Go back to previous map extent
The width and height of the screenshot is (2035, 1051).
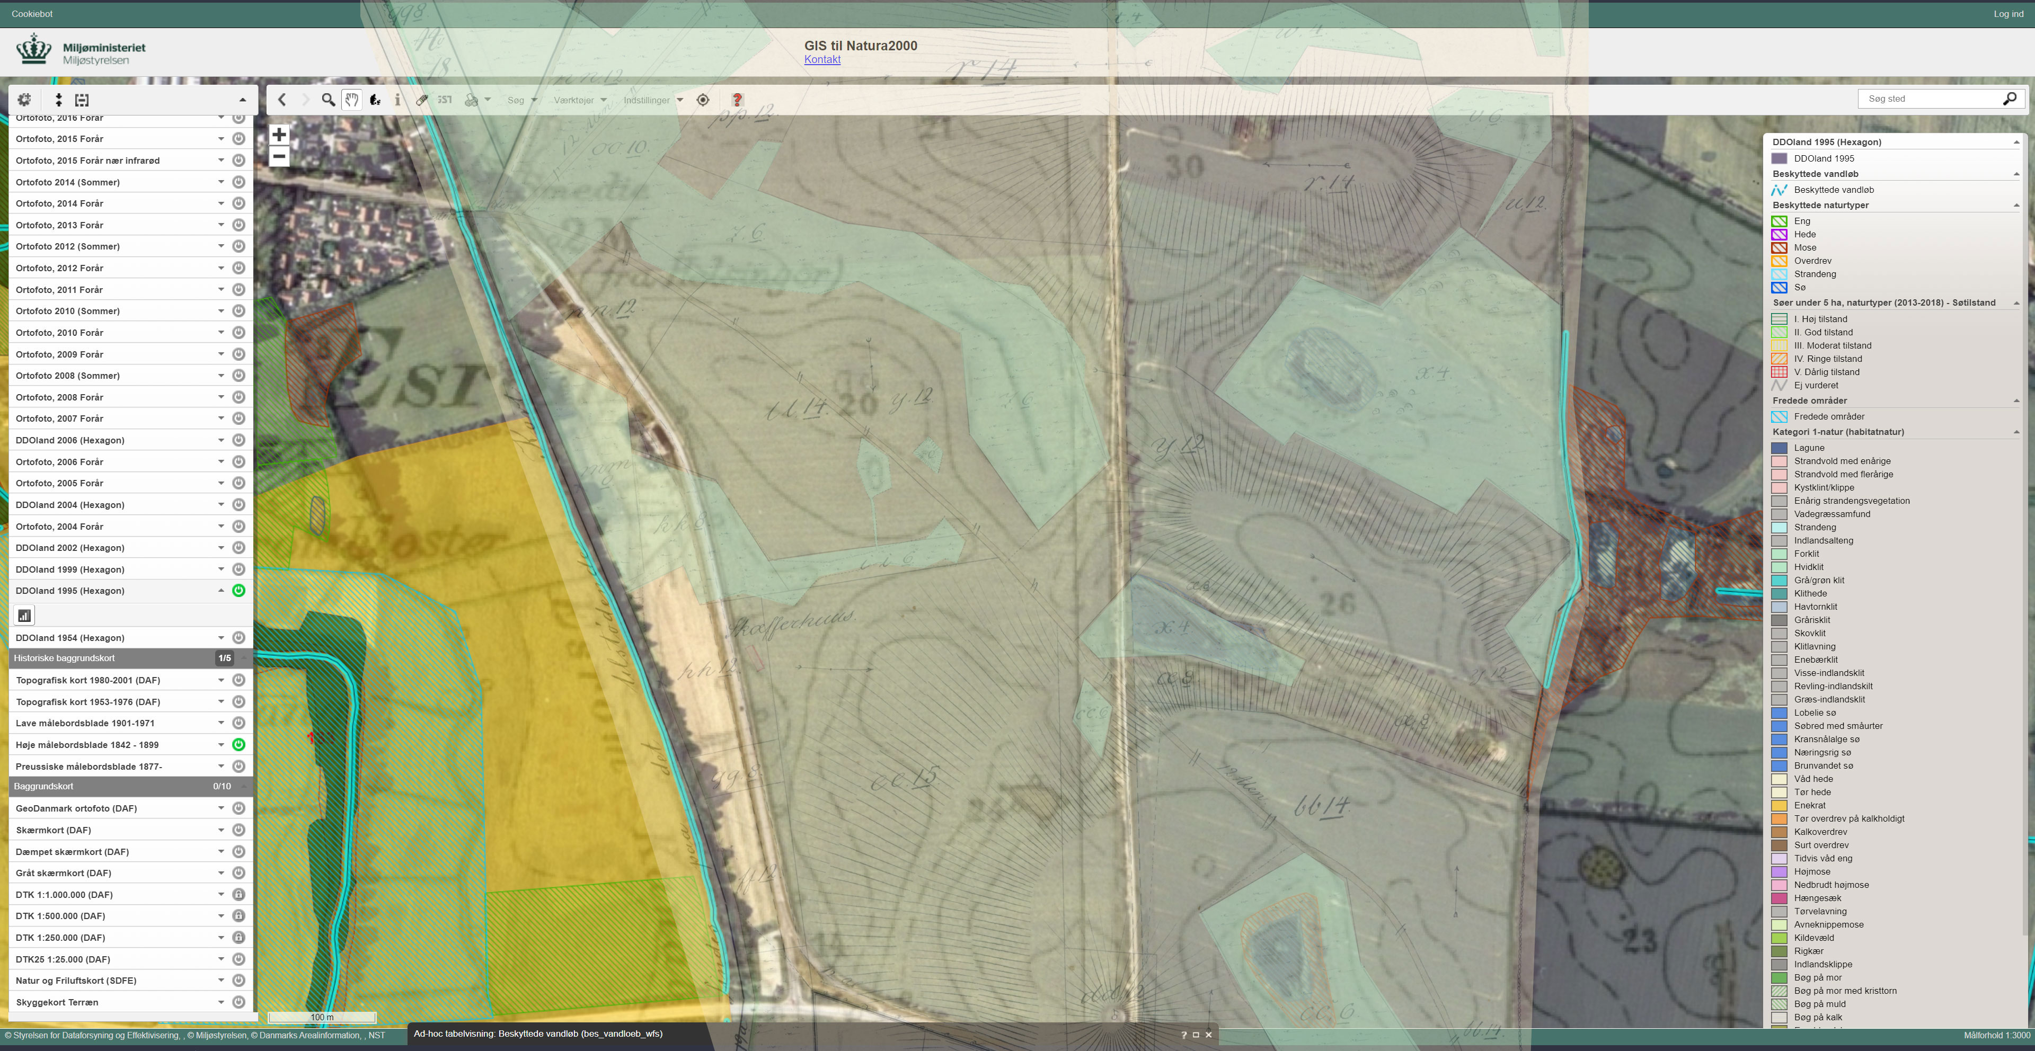282,100
